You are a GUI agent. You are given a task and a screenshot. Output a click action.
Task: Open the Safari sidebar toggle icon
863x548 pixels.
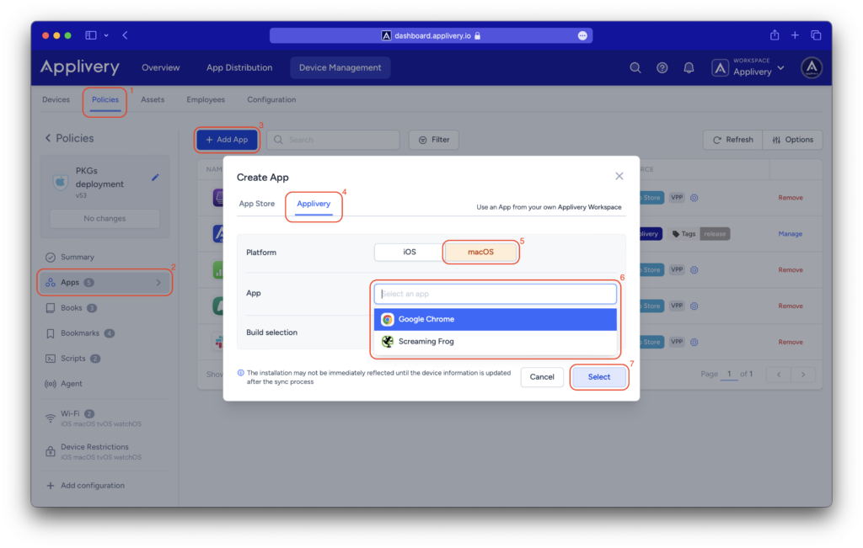[91, 35]
